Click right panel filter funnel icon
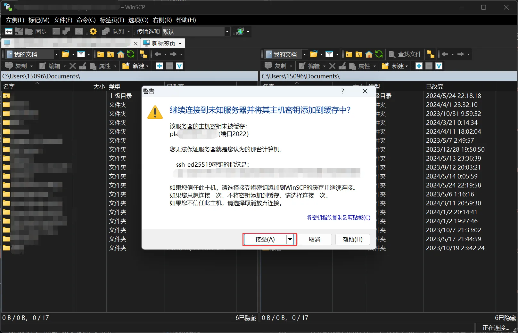 (329, 54)
